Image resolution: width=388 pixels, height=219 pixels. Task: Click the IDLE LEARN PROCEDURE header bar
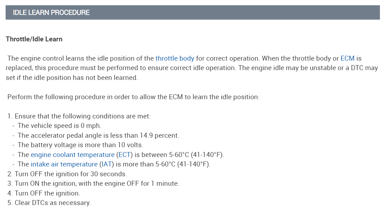[x=192, y=13]
